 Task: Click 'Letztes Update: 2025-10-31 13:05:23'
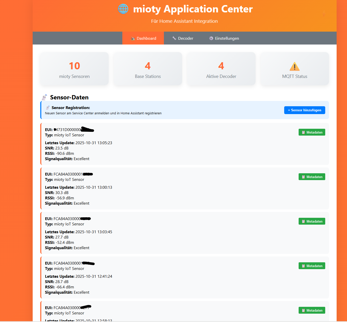coord(79,143)
